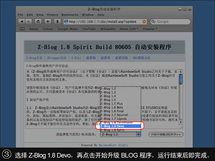Click the license text scrollbar up arrow

coord(181,72)
